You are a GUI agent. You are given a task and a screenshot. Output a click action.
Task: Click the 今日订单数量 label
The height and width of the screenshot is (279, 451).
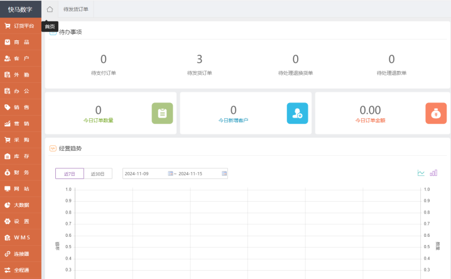(x=99, y=120)
